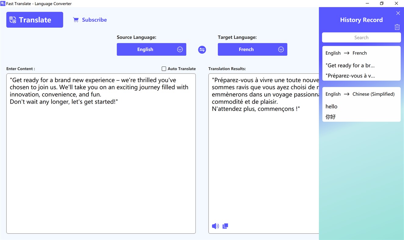Click the translate icon on the Translate button

coord(13,20)
